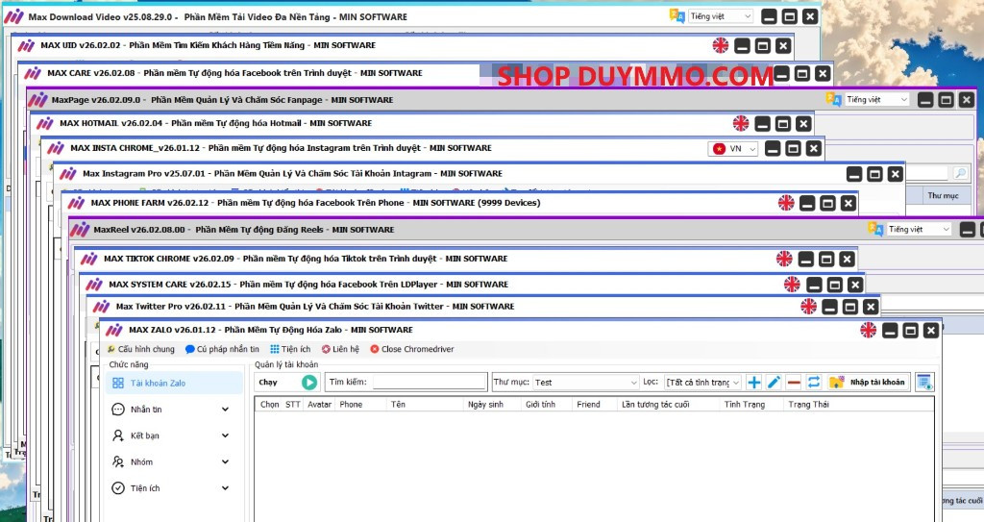Expand the Nhắn tin section chevron
Viewport: 984px width, 522px height.
225,410
